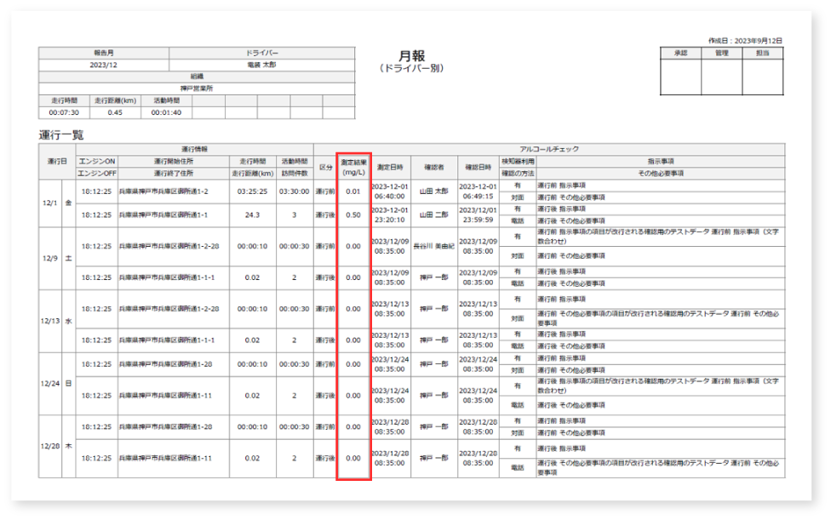
Task: Click the 指示事項 column header
Action: point(660,160)
